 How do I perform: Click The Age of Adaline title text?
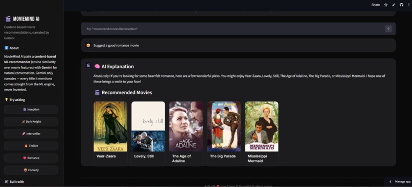click(181, 158)
